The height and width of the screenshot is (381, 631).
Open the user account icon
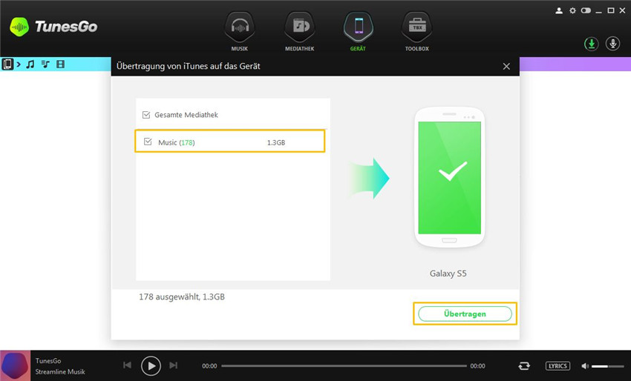point(559,11)
